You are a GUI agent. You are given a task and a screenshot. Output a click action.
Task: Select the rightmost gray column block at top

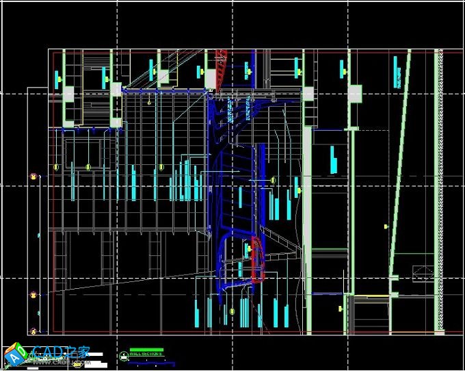coord(354,94)
